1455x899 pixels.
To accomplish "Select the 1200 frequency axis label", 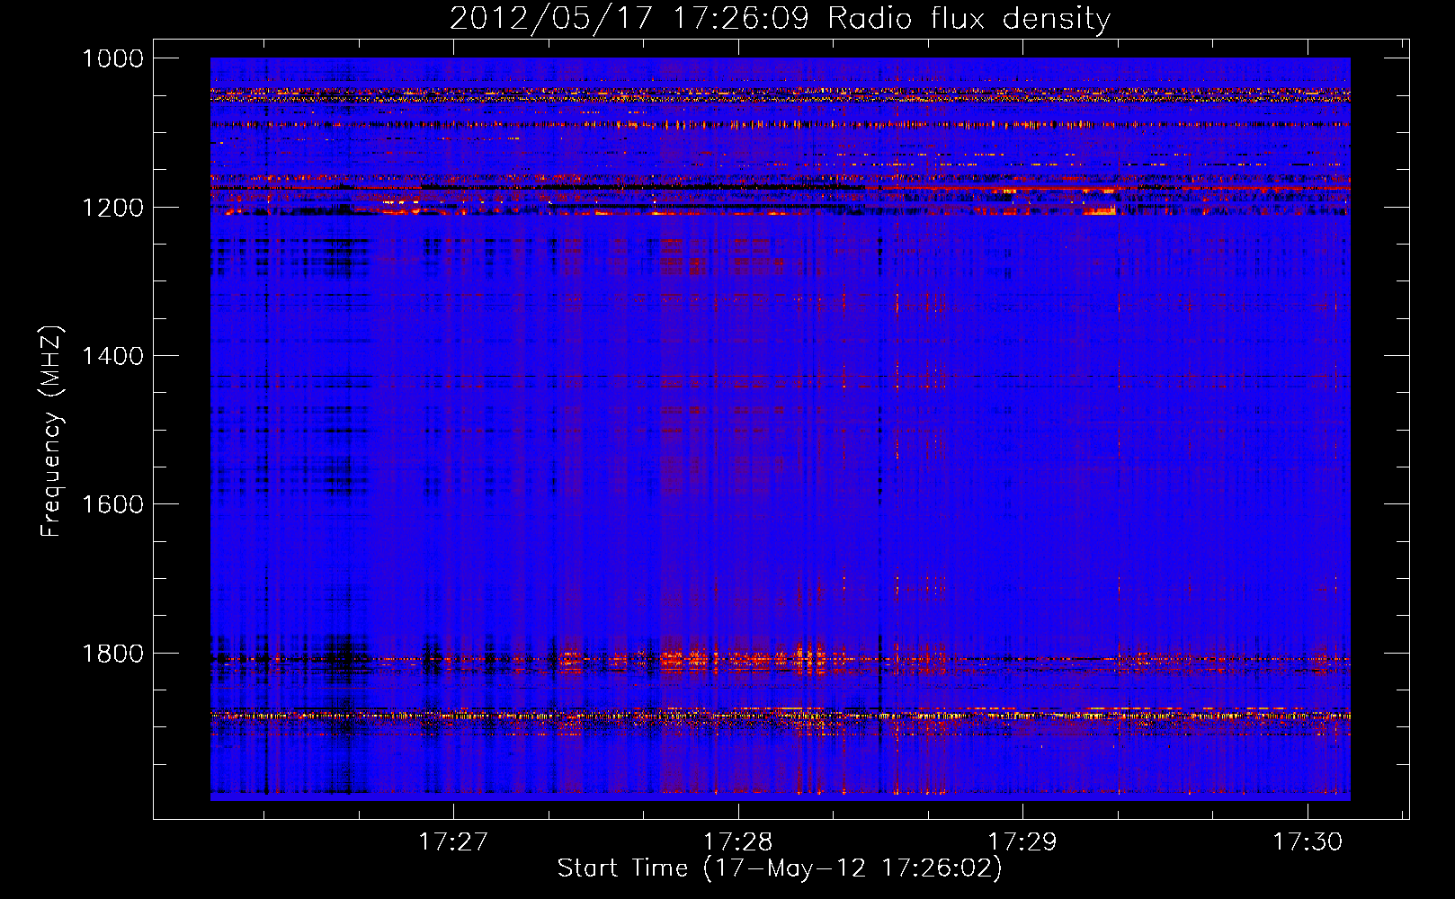I will pos(112,208).
